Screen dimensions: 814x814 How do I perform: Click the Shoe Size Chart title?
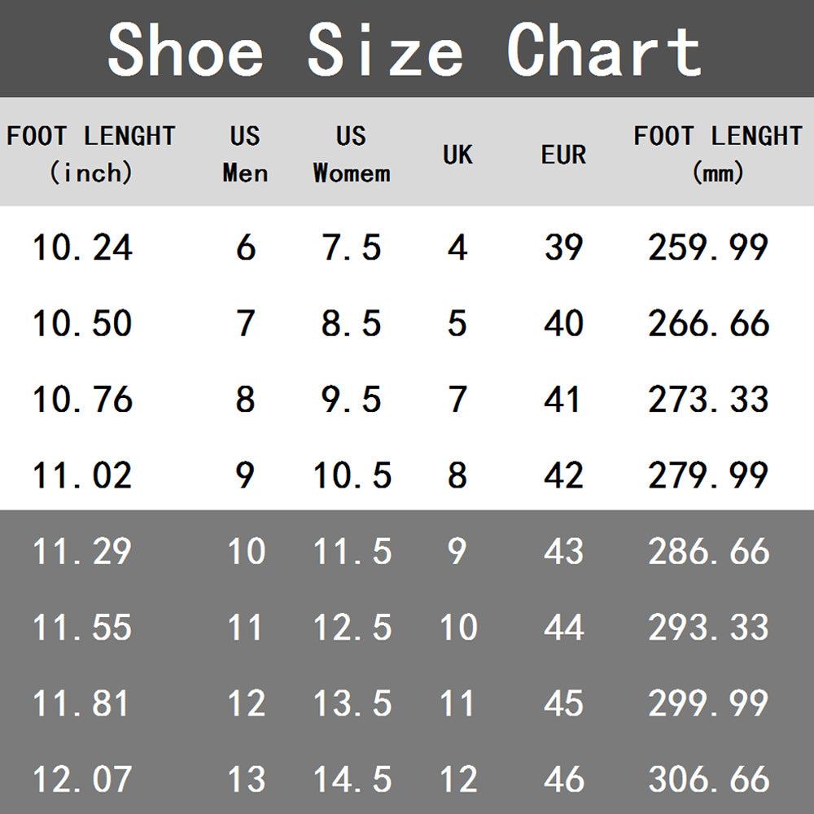tap(405, 50)
